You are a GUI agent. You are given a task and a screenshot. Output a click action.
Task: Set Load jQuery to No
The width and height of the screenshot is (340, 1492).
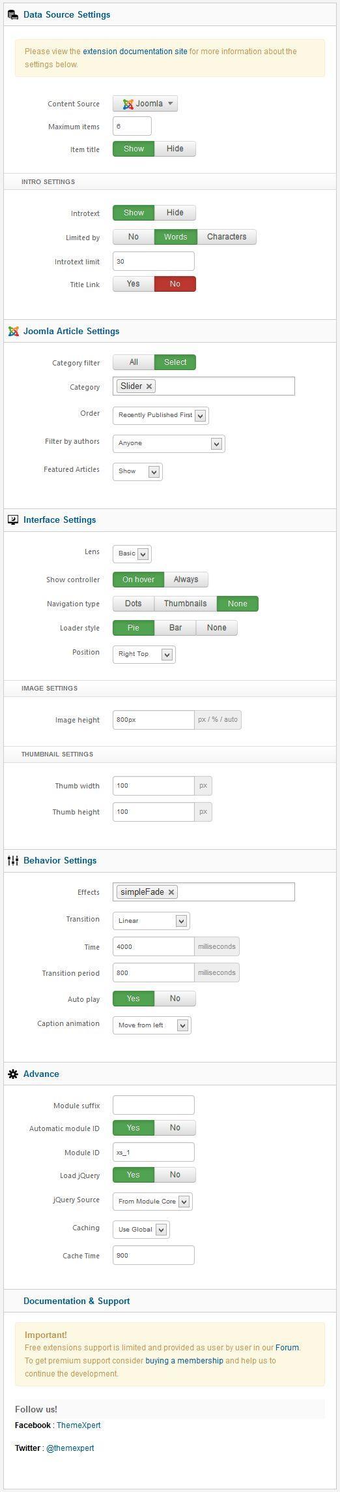pyautogui.click(x=175, y=1175)
